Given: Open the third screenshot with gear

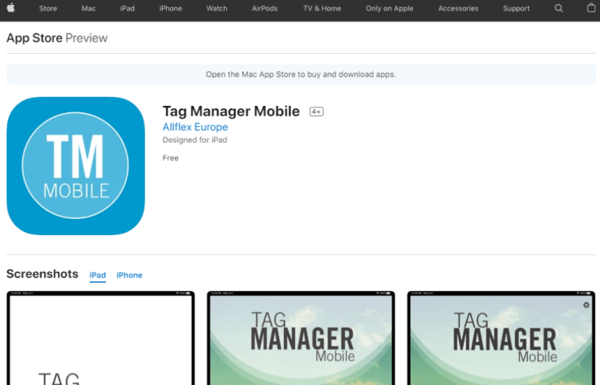Looking at the screenshot, I should pos(501,338).
